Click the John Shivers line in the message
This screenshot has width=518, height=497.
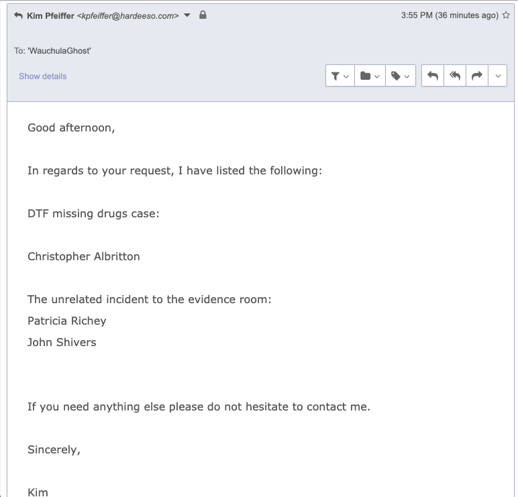coord(62,342)
